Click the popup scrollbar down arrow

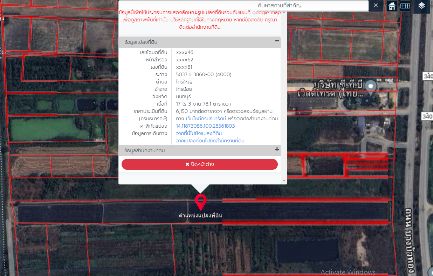(284, 181)
